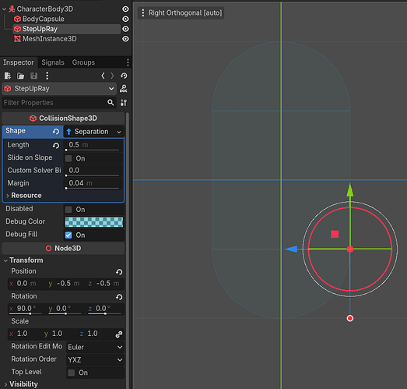Screen dimensions: 407x389
Task: Collapse the Node3D section header
Action: 63,249
